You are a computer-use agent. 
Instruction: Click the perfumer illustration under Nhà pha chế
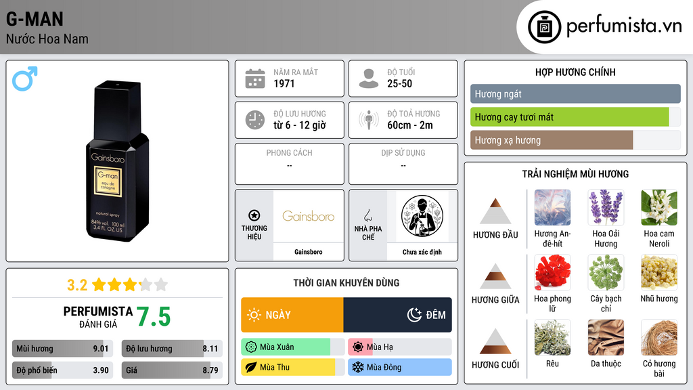click(x=422, y=216)
